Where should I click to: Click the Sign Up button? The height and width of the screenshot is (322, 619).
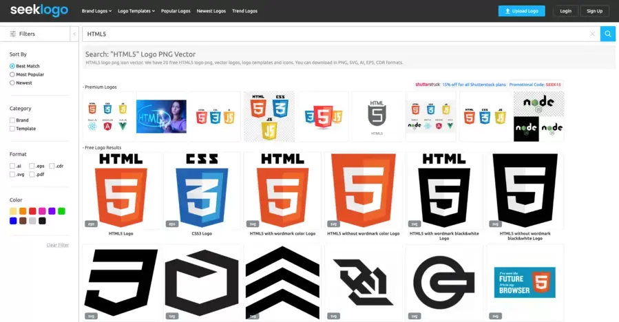click(x=594, y=11)
